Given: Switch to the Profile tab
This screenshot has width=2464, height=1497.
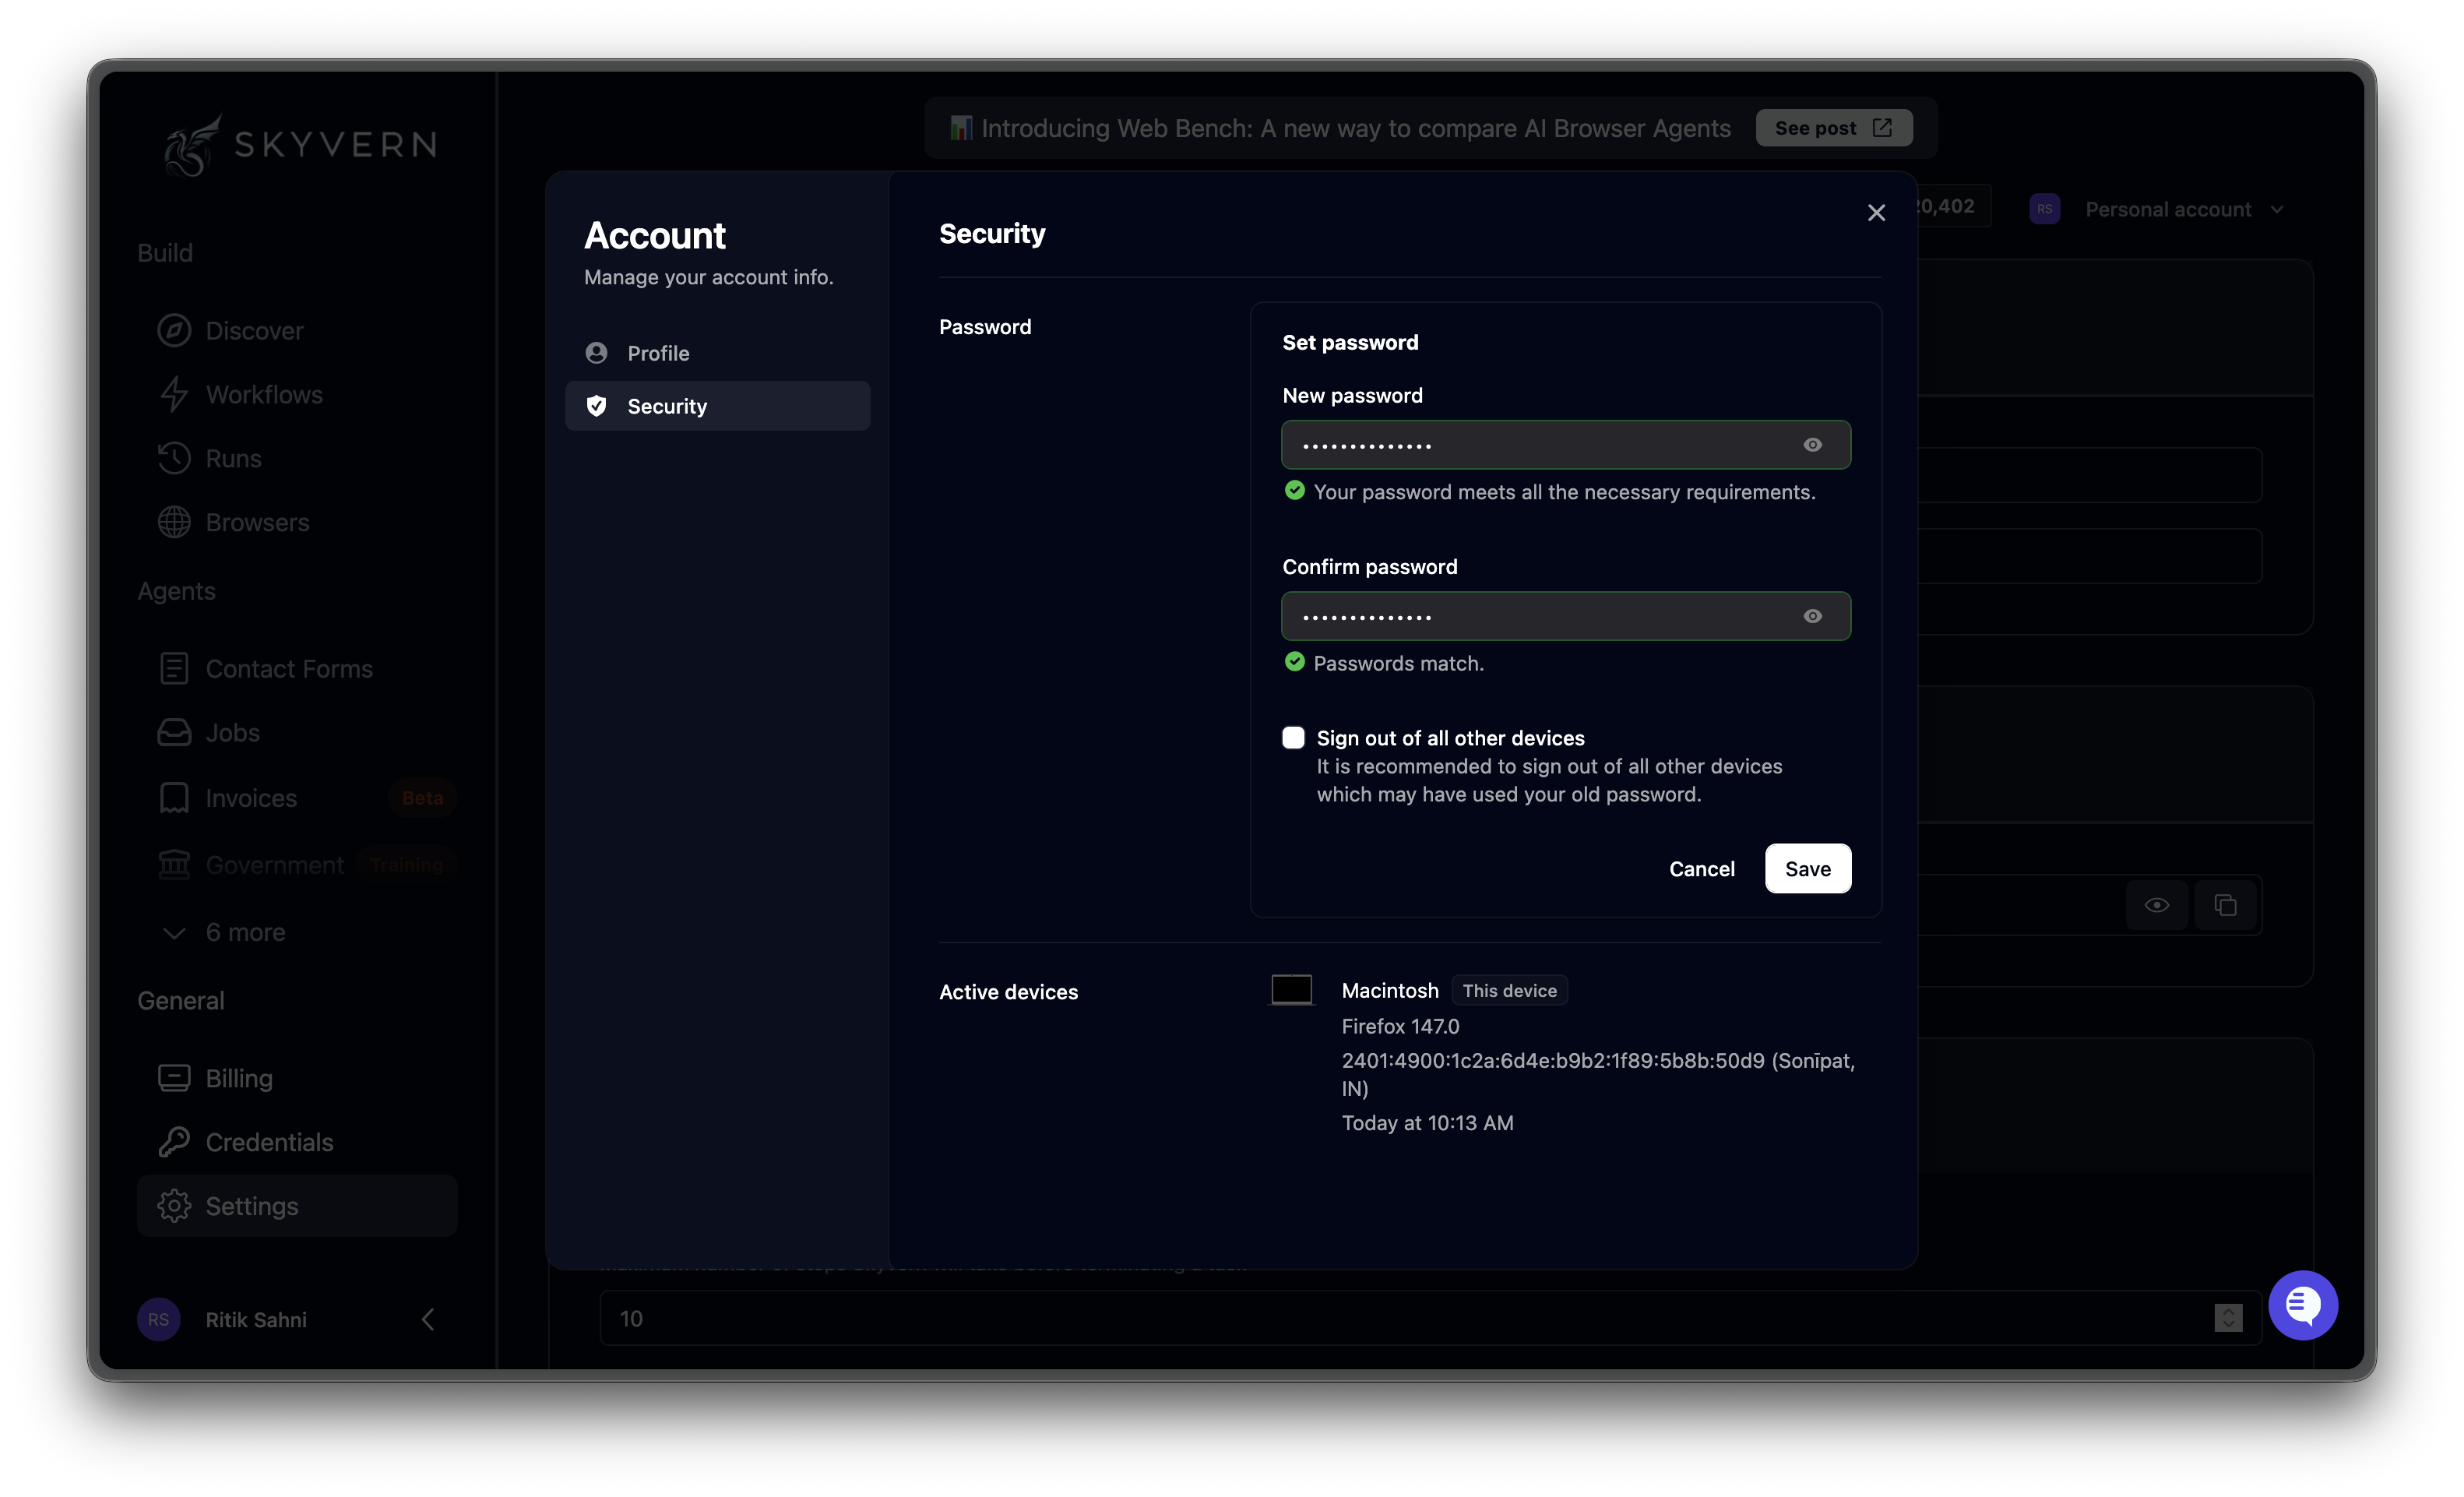Looking at the screenshot, I should [x=658, y=353].
